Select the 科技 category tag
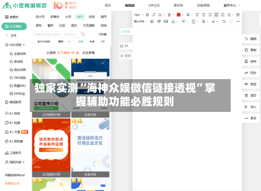261x191 pixels. [x=92, y=17]
